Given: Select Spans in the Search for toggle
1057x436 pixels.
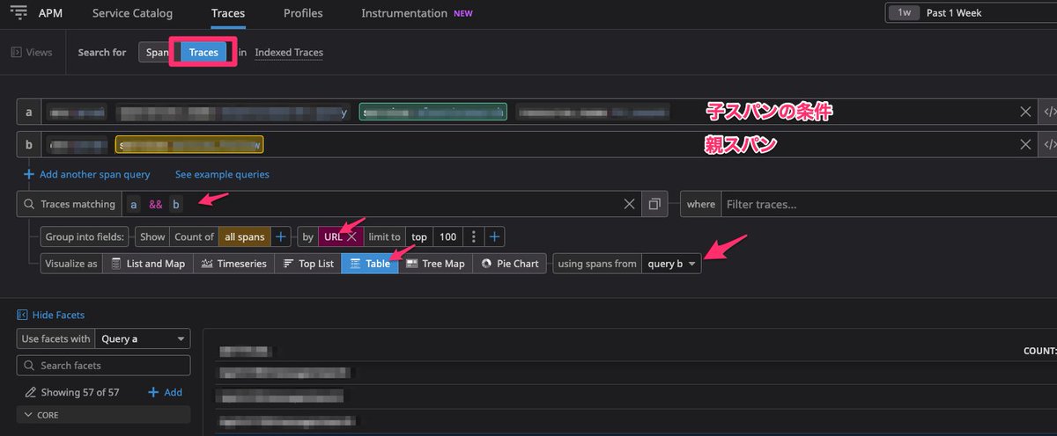Looking at the screenshot, I should point(155,53).
